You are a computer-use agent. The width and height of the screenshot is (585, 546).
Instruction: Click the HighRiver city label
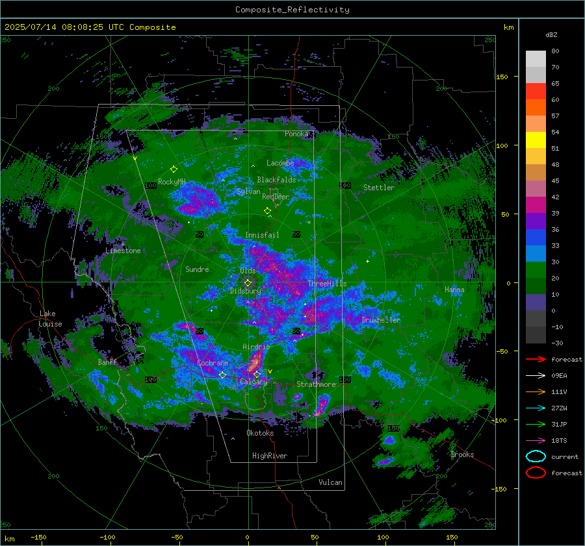click(270, 456)
